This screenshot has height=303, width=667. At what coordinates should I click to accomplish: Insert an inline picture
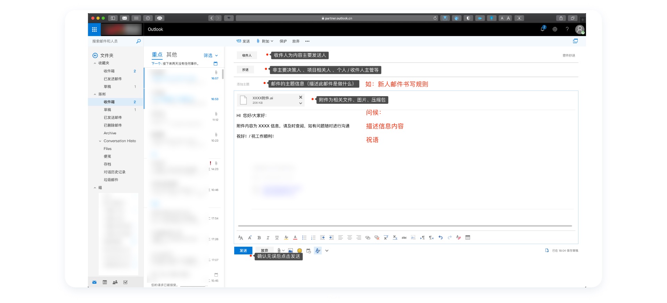pyautogui.click(x=290, y=251)
